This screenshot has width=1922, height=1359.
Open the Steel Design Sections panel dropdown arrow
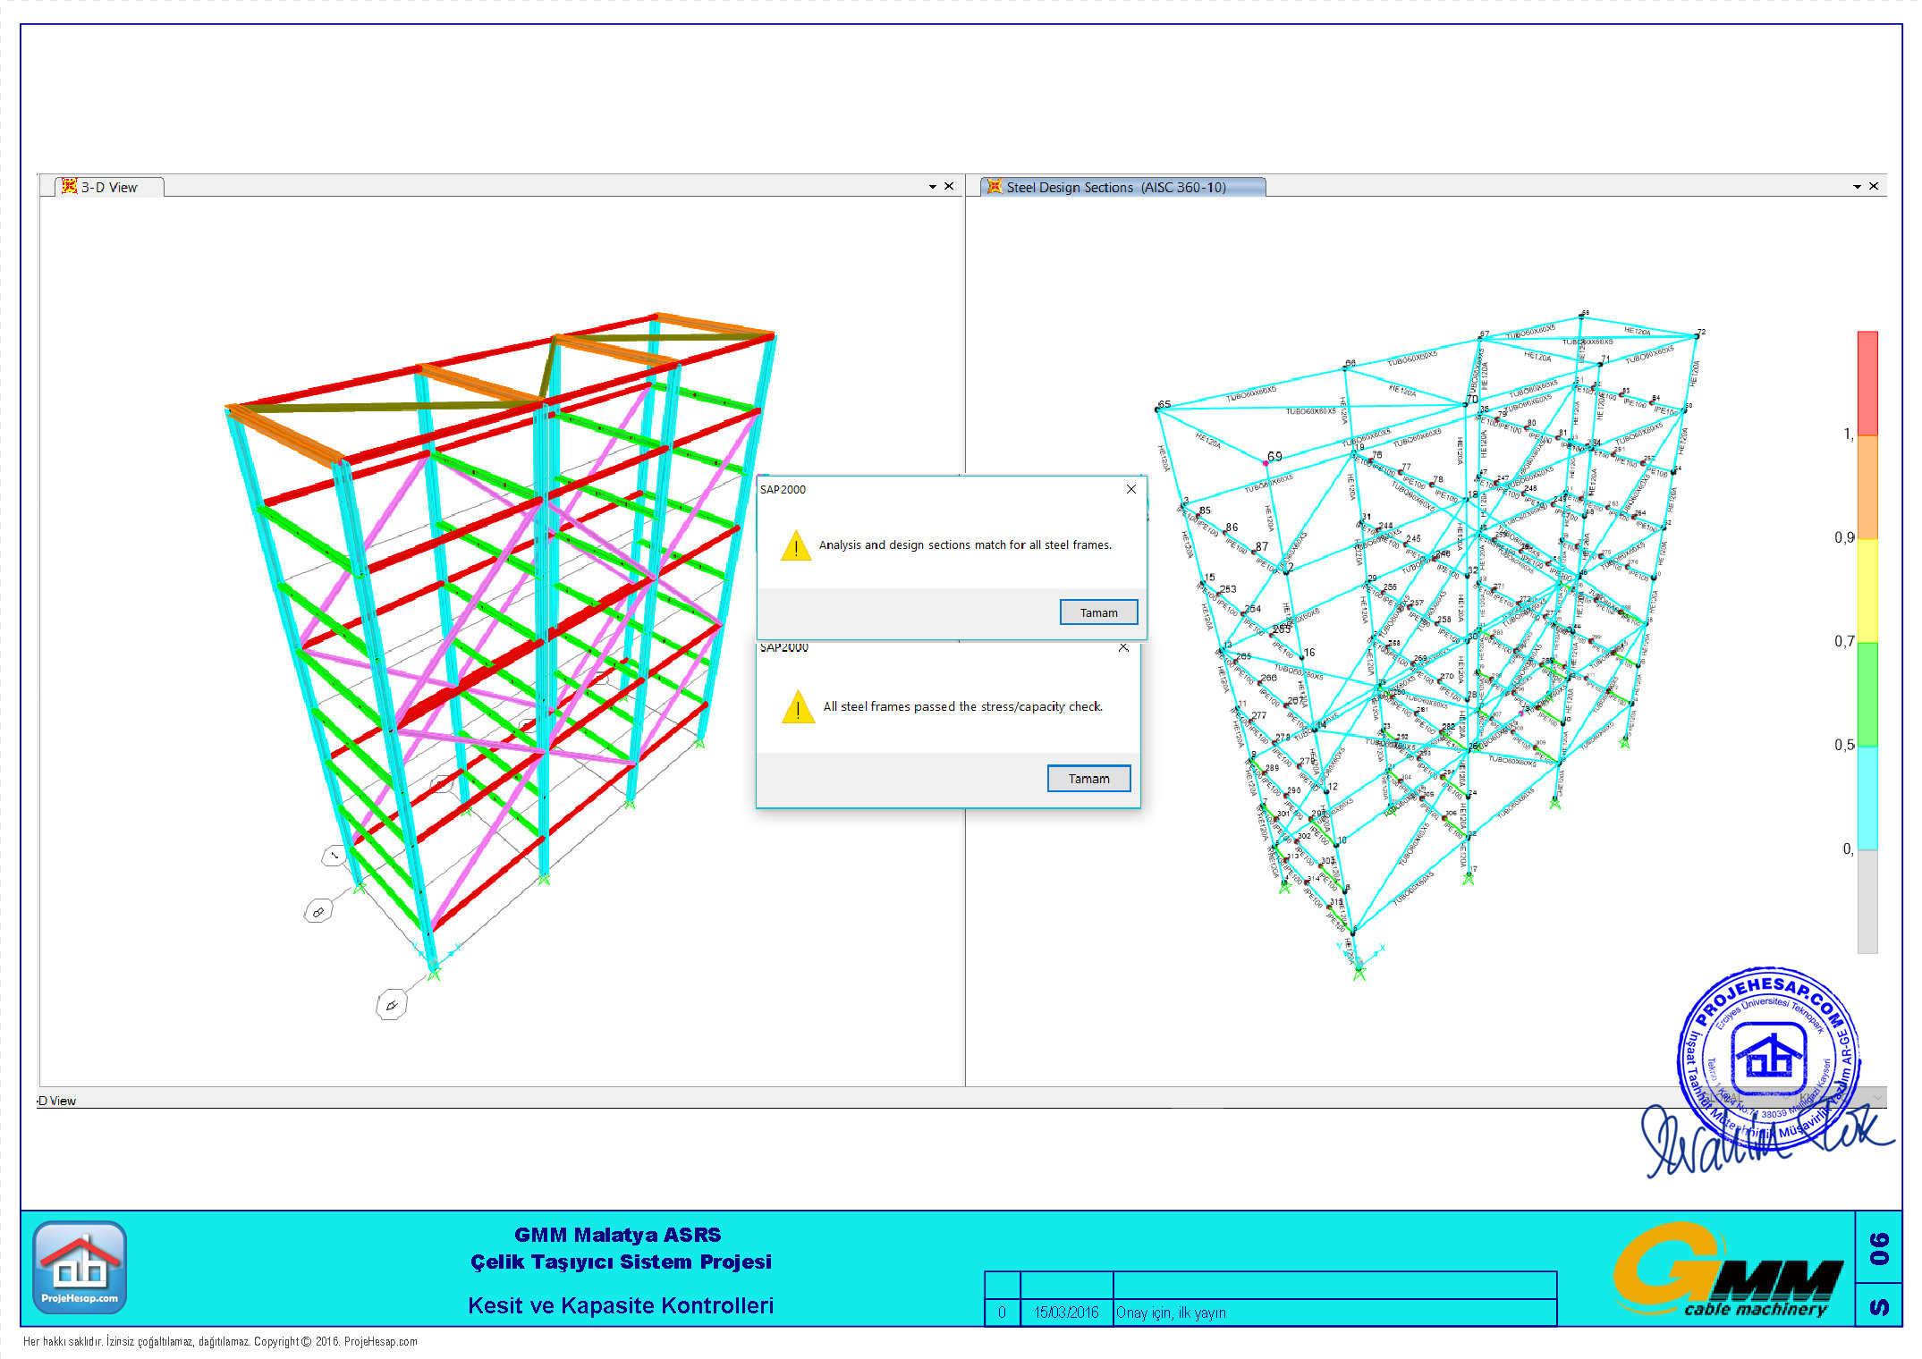pos(1857,187)
